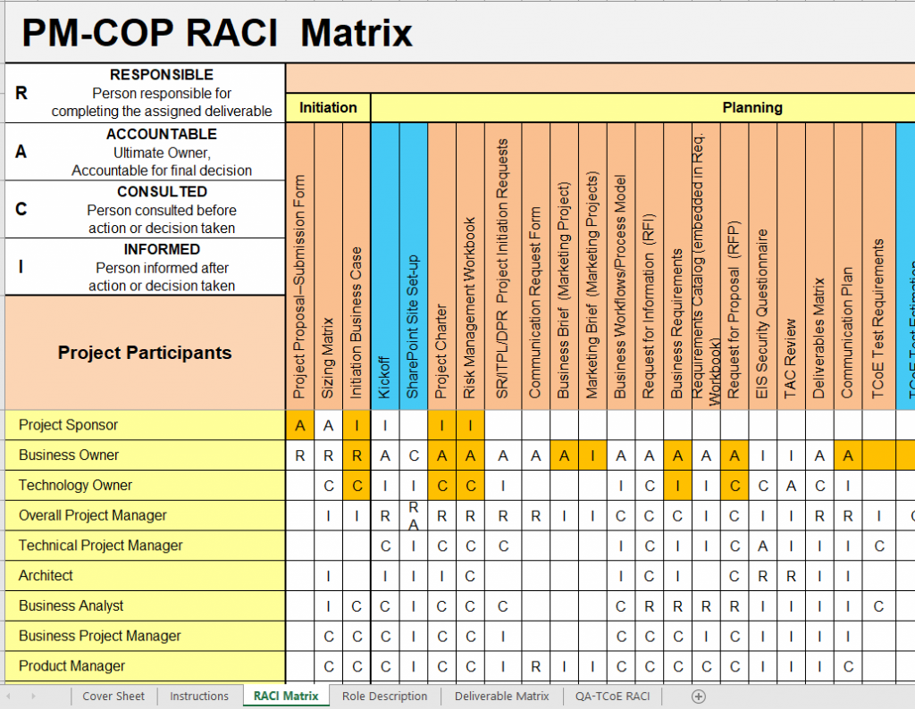The height and width of the screenshot is (709, 915).
Task: Click the left sheet-navigation arrow
Action: 11,696
